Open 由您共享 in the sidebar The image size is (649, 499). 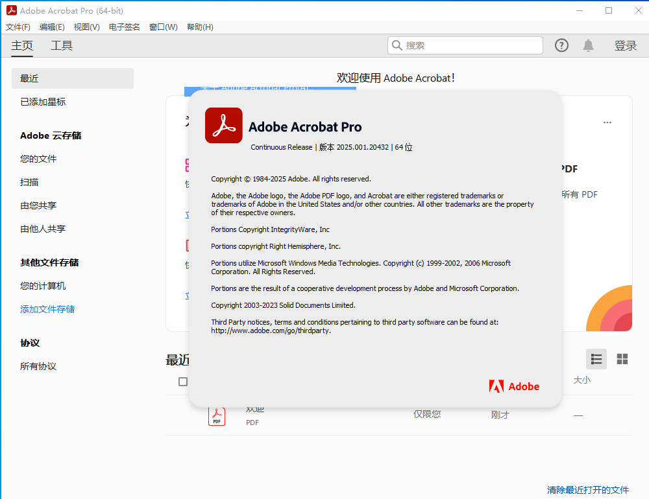point(38,205)
